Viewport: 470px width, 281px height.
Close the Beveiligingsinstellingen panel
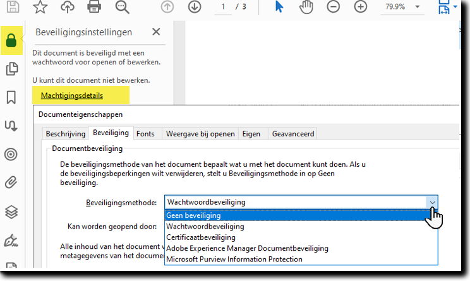[x=156, y=32]
